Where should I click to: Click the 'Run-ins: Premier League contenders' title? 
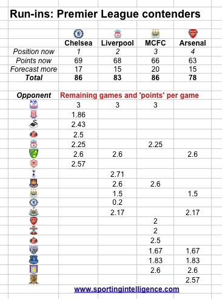click(105, 14)
